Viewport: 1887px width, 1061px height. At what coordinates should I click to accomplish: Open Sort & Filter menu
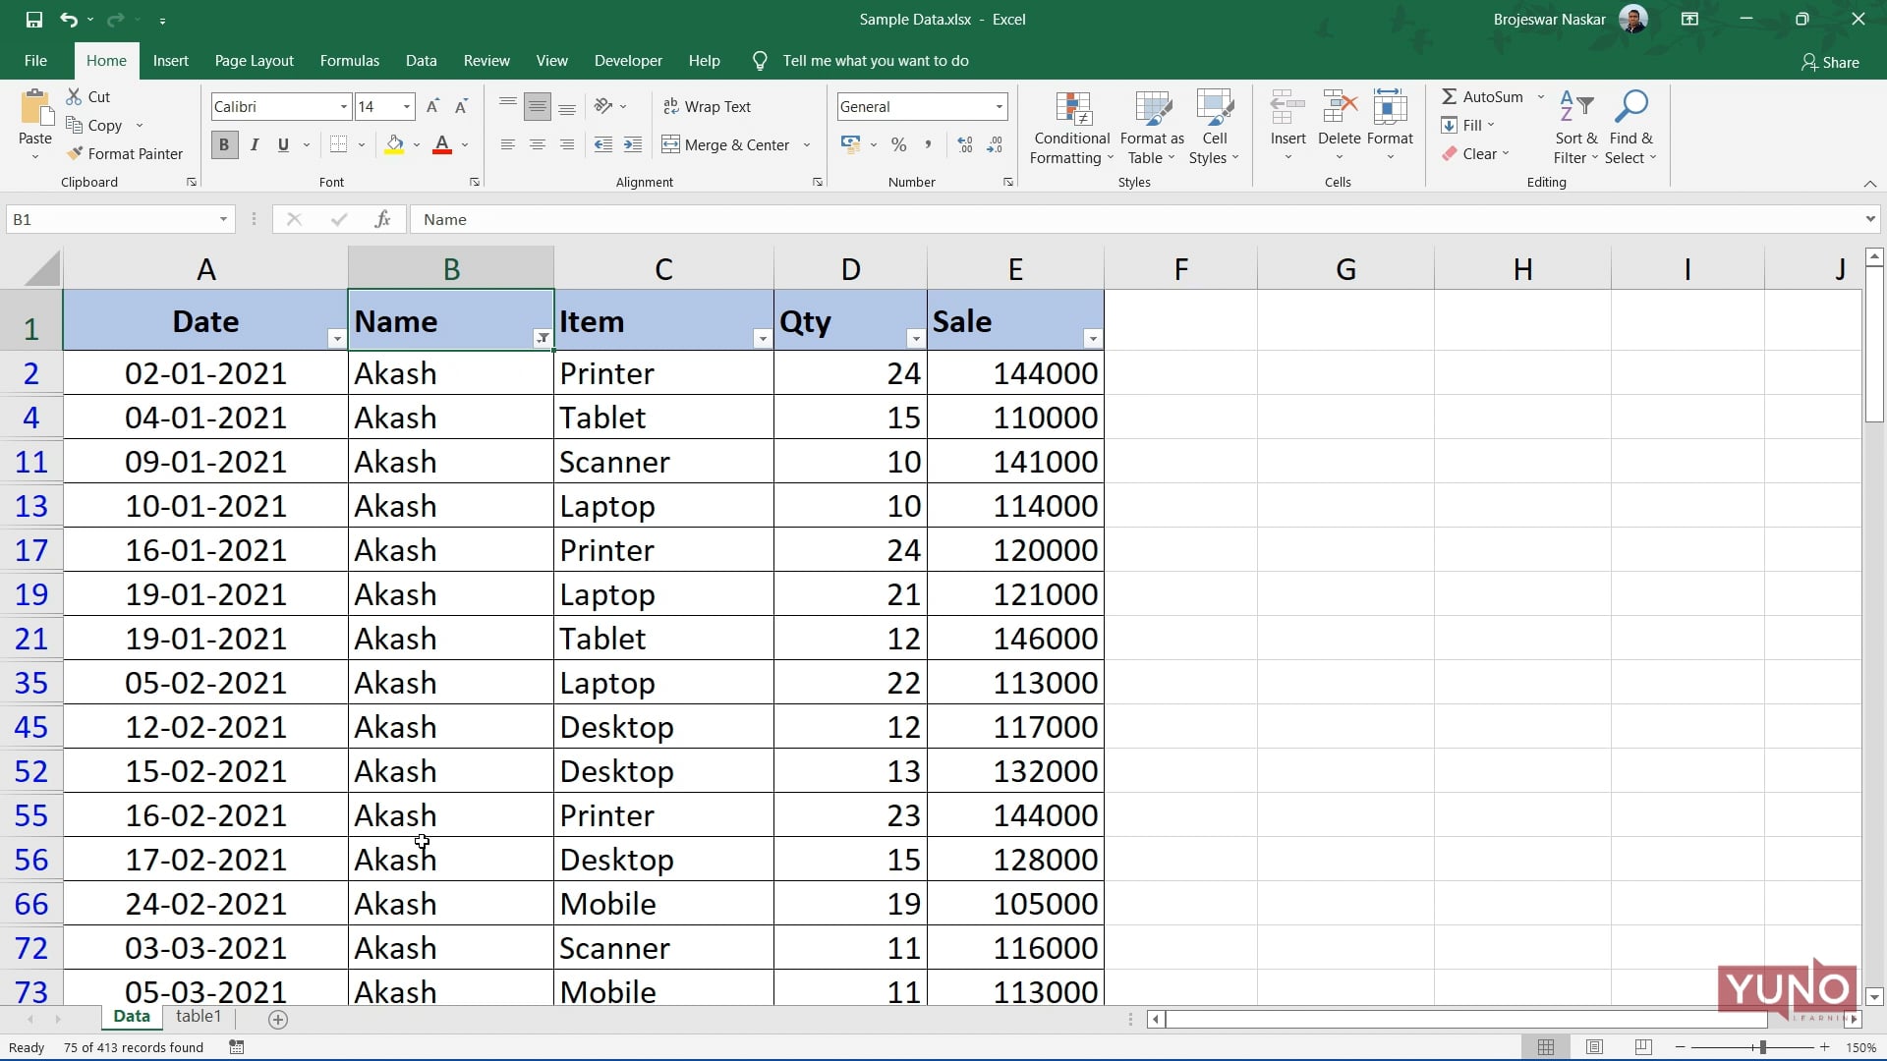click(x=1575, y=128)
